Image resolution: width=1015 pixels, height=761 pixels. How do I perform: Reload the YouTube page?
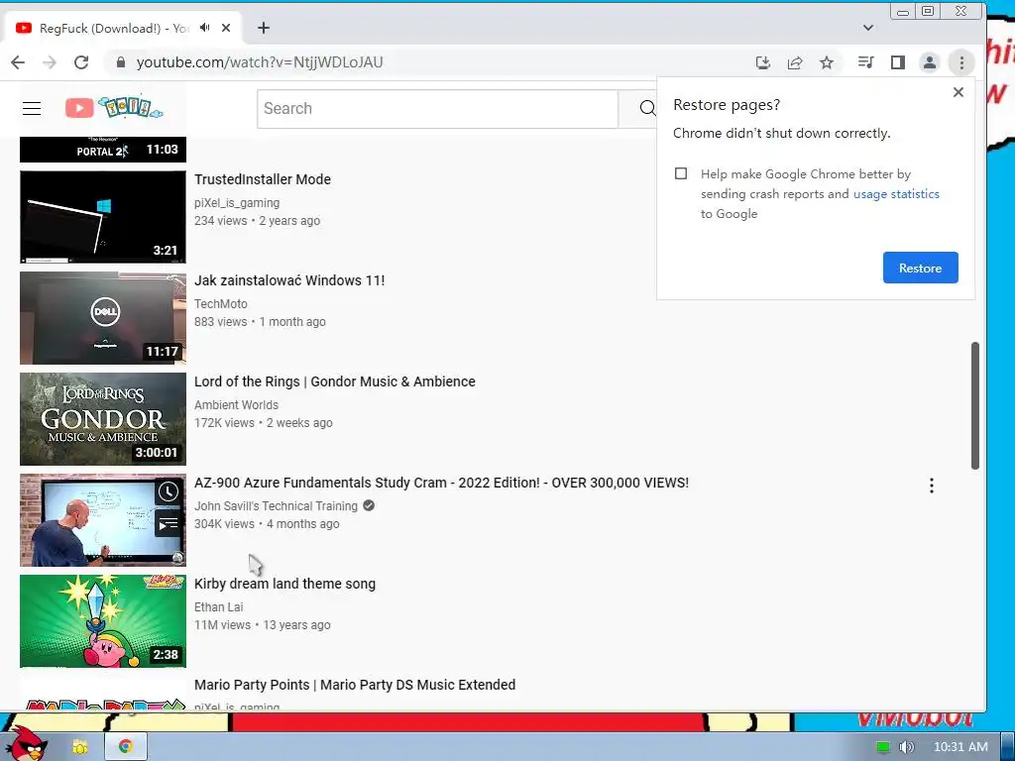coord(81,62)
